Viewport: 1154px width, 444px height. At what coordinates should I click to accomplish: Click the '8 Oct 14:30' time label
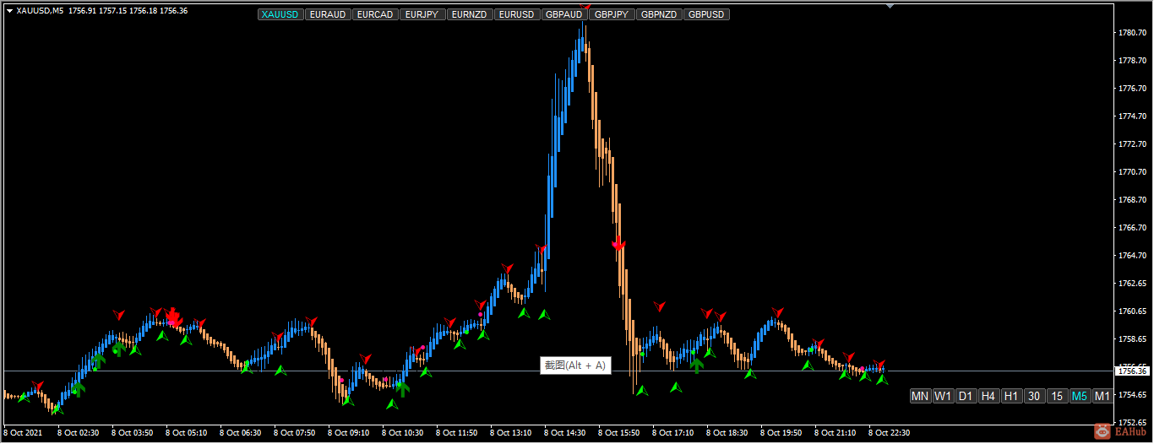click(x=565, y=433)
